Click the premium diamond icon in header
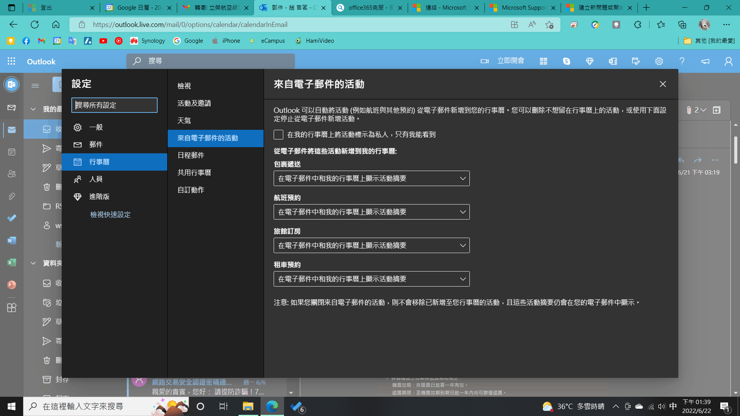This screenshot has height=416, width=740. [x=589, y=61]
